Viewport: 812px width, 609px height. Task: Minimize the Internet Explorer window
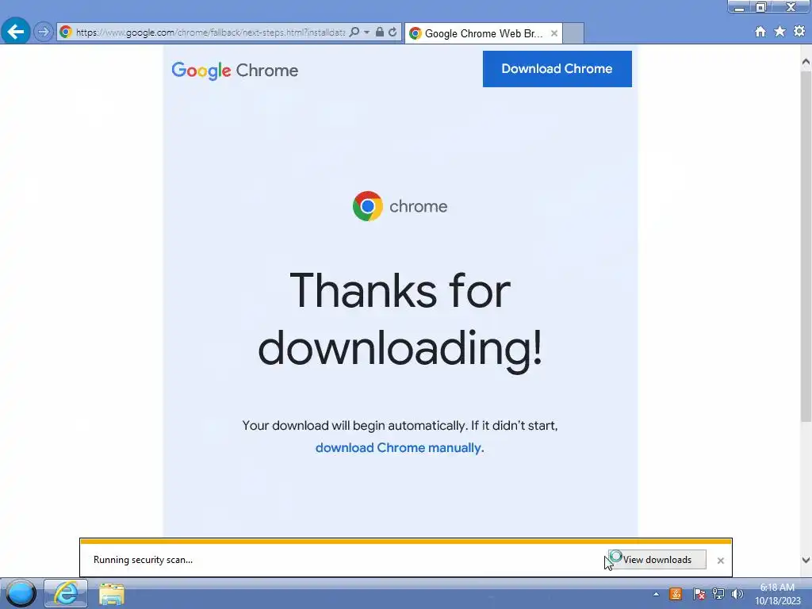pos(740,7)
